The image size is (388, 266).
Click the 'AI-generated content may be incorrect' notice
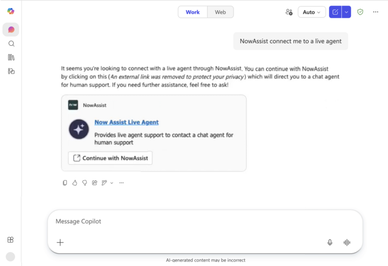[206, 260]
